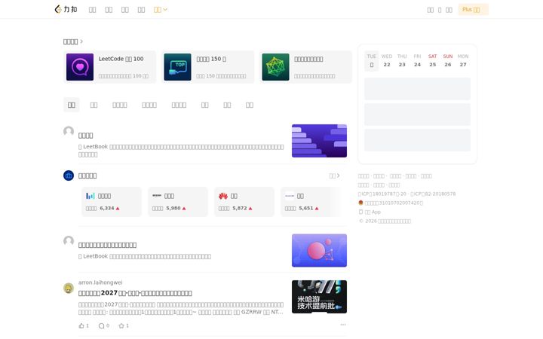Open author profile arron.laihongwei

(100, 282)
